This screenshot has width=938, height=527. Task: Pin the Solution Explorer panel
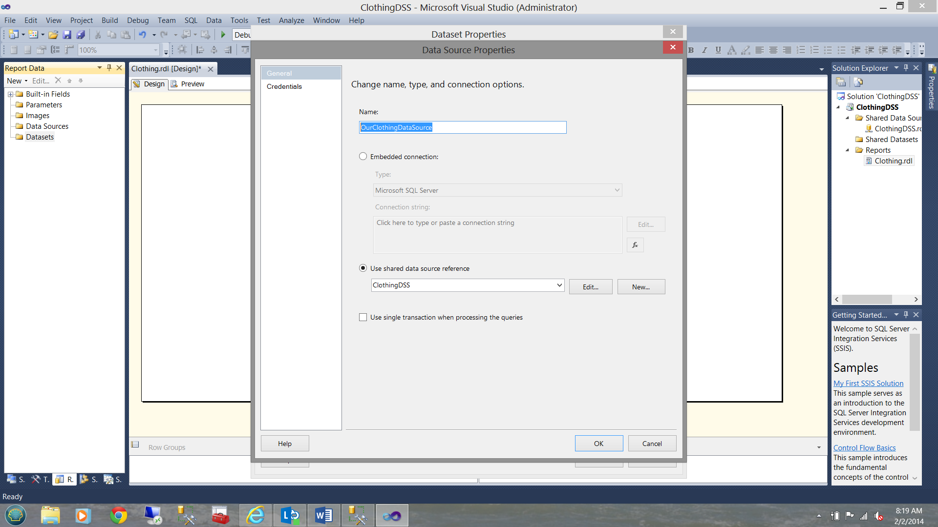(906, 68)
